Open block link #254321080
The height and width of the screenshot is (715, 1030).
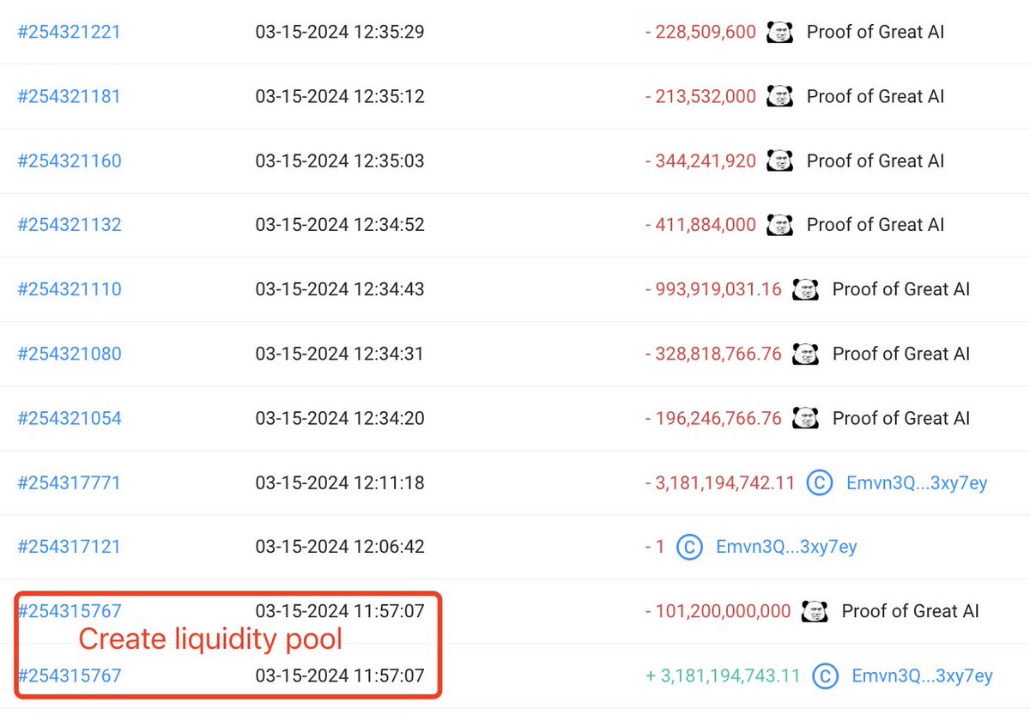tap(70, 354)
